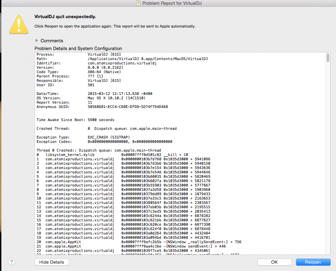Click frame 0 libsystem_kernel.dylib row
Screen dimensions: 336x271
click(112, 154)
